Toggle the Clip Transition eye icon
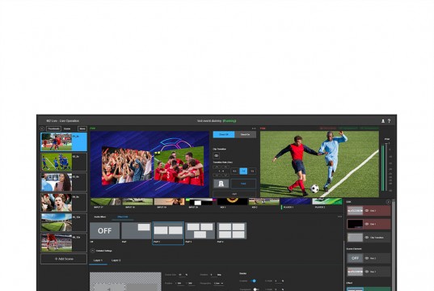The width and height of the screenshot is (434, 291). coord(217,156)
